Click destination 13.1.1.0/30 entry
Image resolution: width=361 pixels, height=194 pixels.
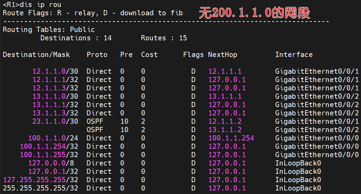click(x=55, y=96)
